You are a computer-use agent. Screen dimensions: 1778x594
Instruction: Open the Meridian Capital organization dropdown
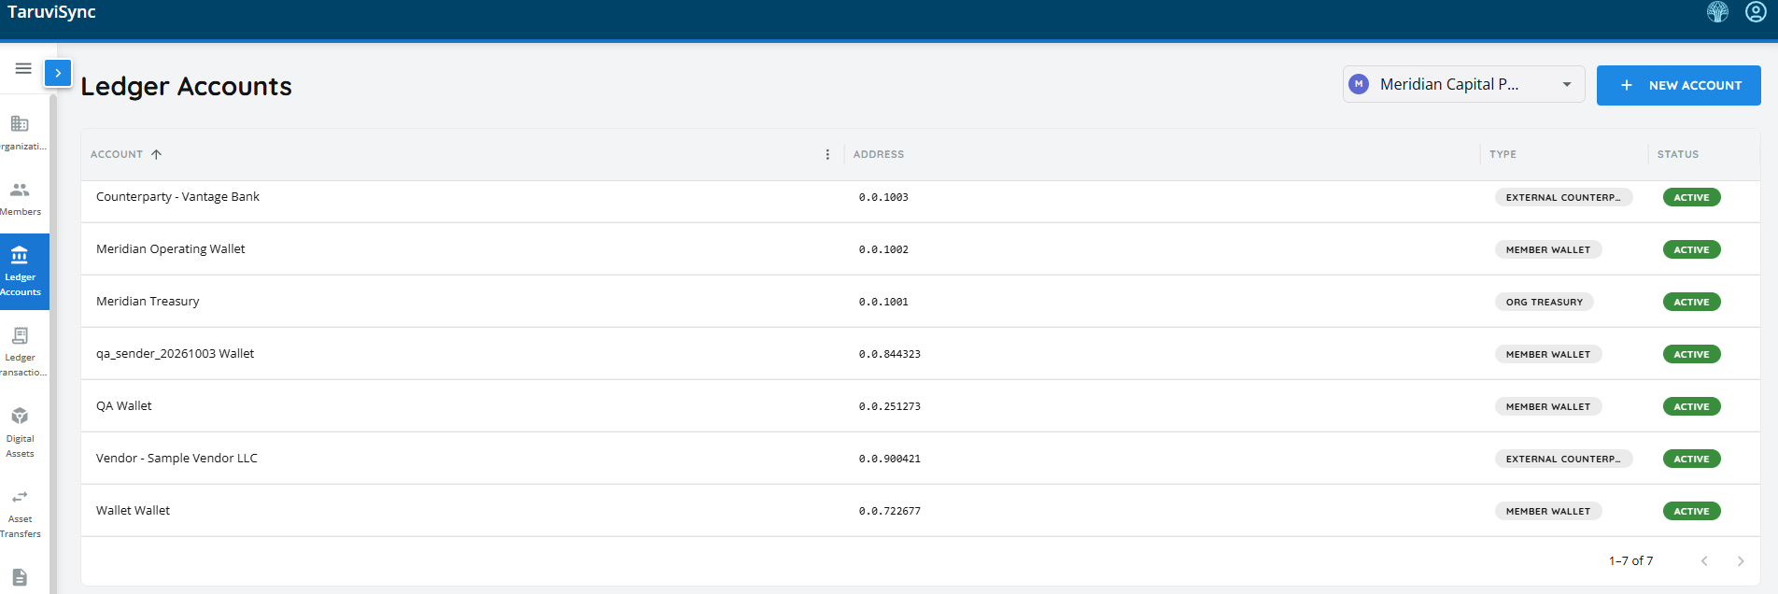(x=1463, y=84)
